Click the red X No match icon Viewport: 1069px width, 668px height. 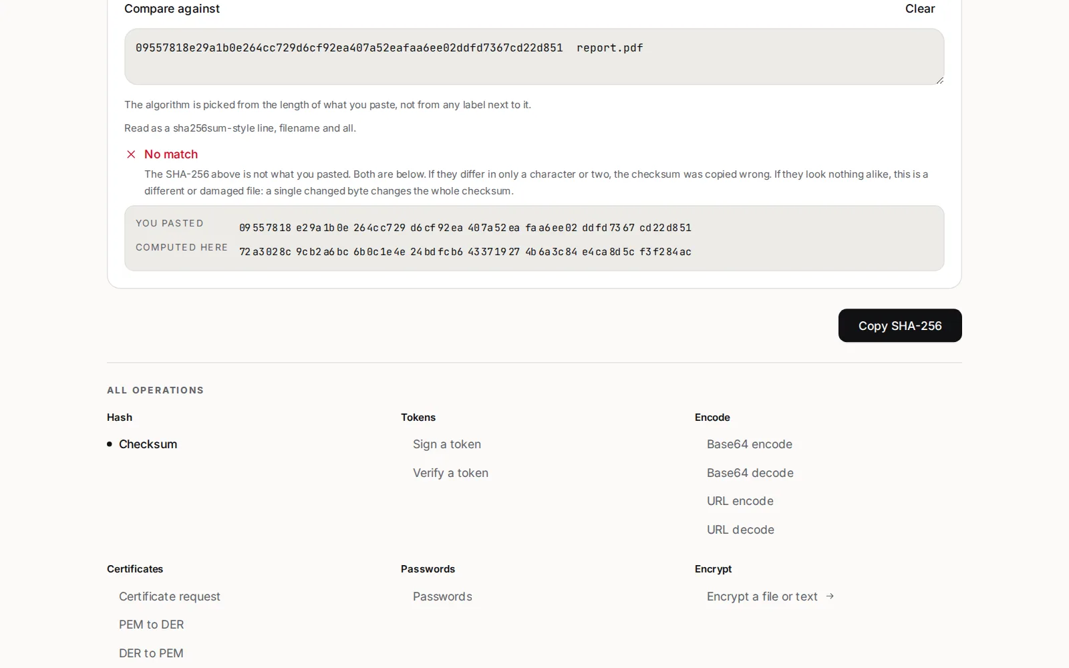click(131, 154)
